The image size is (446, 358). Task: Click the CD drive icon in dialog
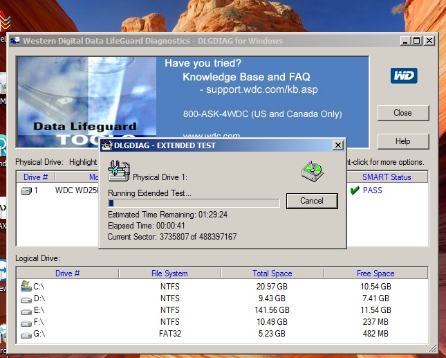312,172
